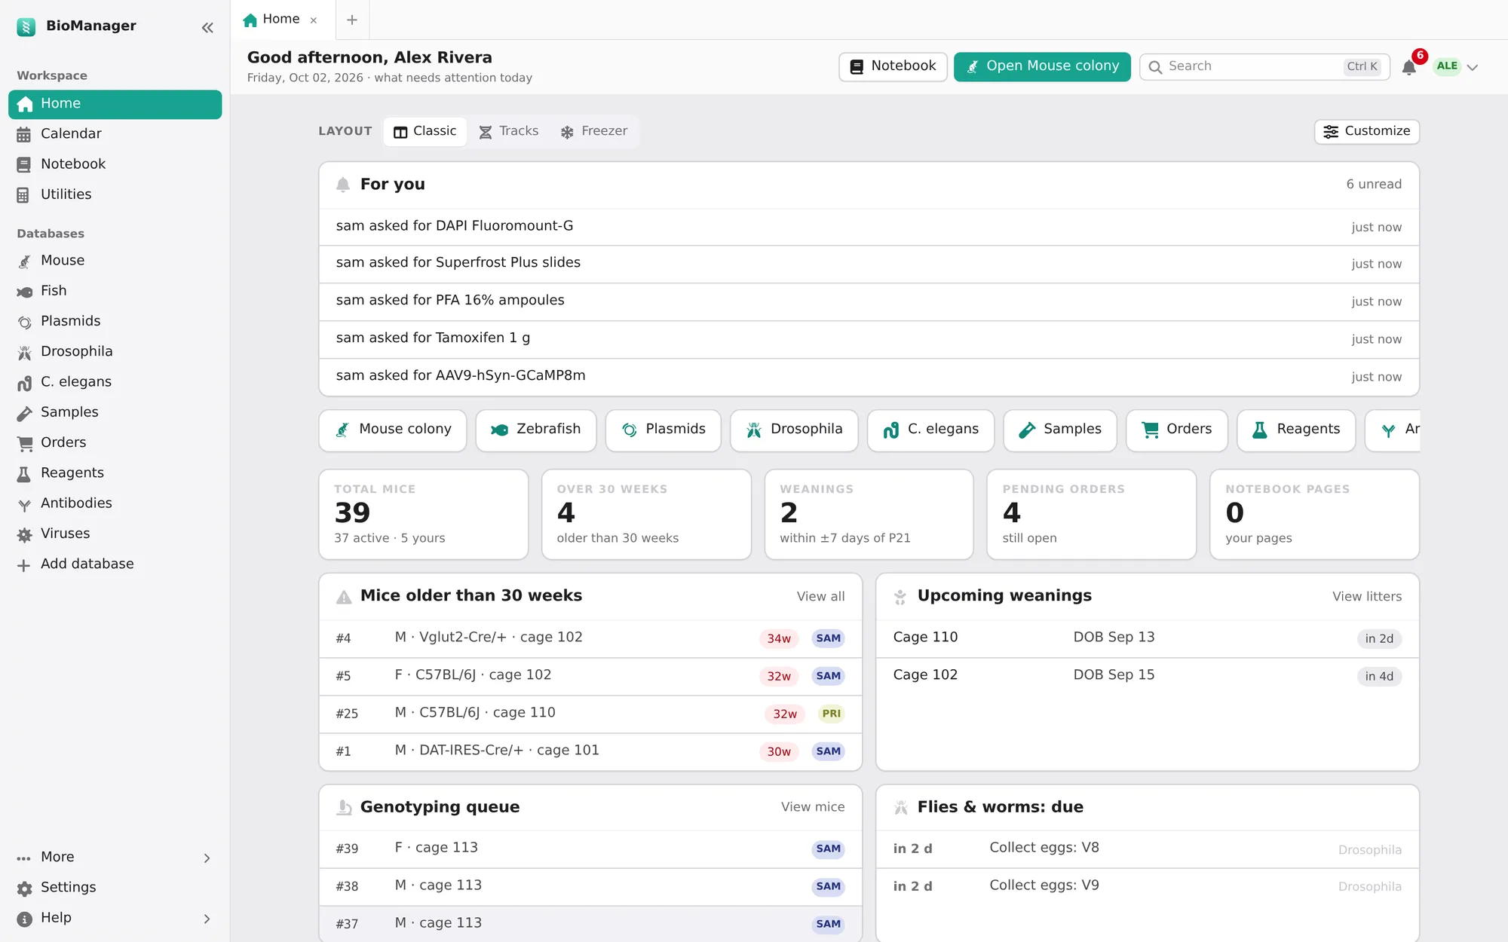1508x942 pixels.
Task: Open the Pending Orders stat card
Action: click(1091, 515)
